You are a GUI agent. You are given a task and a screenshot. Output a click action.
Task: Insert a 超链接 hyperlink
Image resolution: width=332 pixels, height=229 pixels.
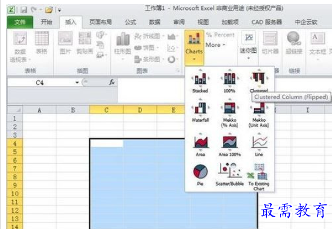pyautogui.click(x=294, y=43)
